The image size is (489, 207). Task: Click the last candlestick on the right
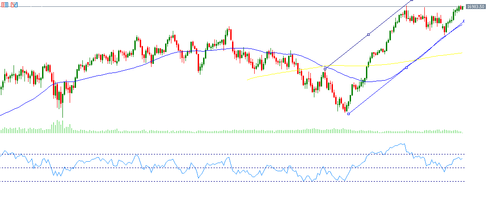coord(462,7)
